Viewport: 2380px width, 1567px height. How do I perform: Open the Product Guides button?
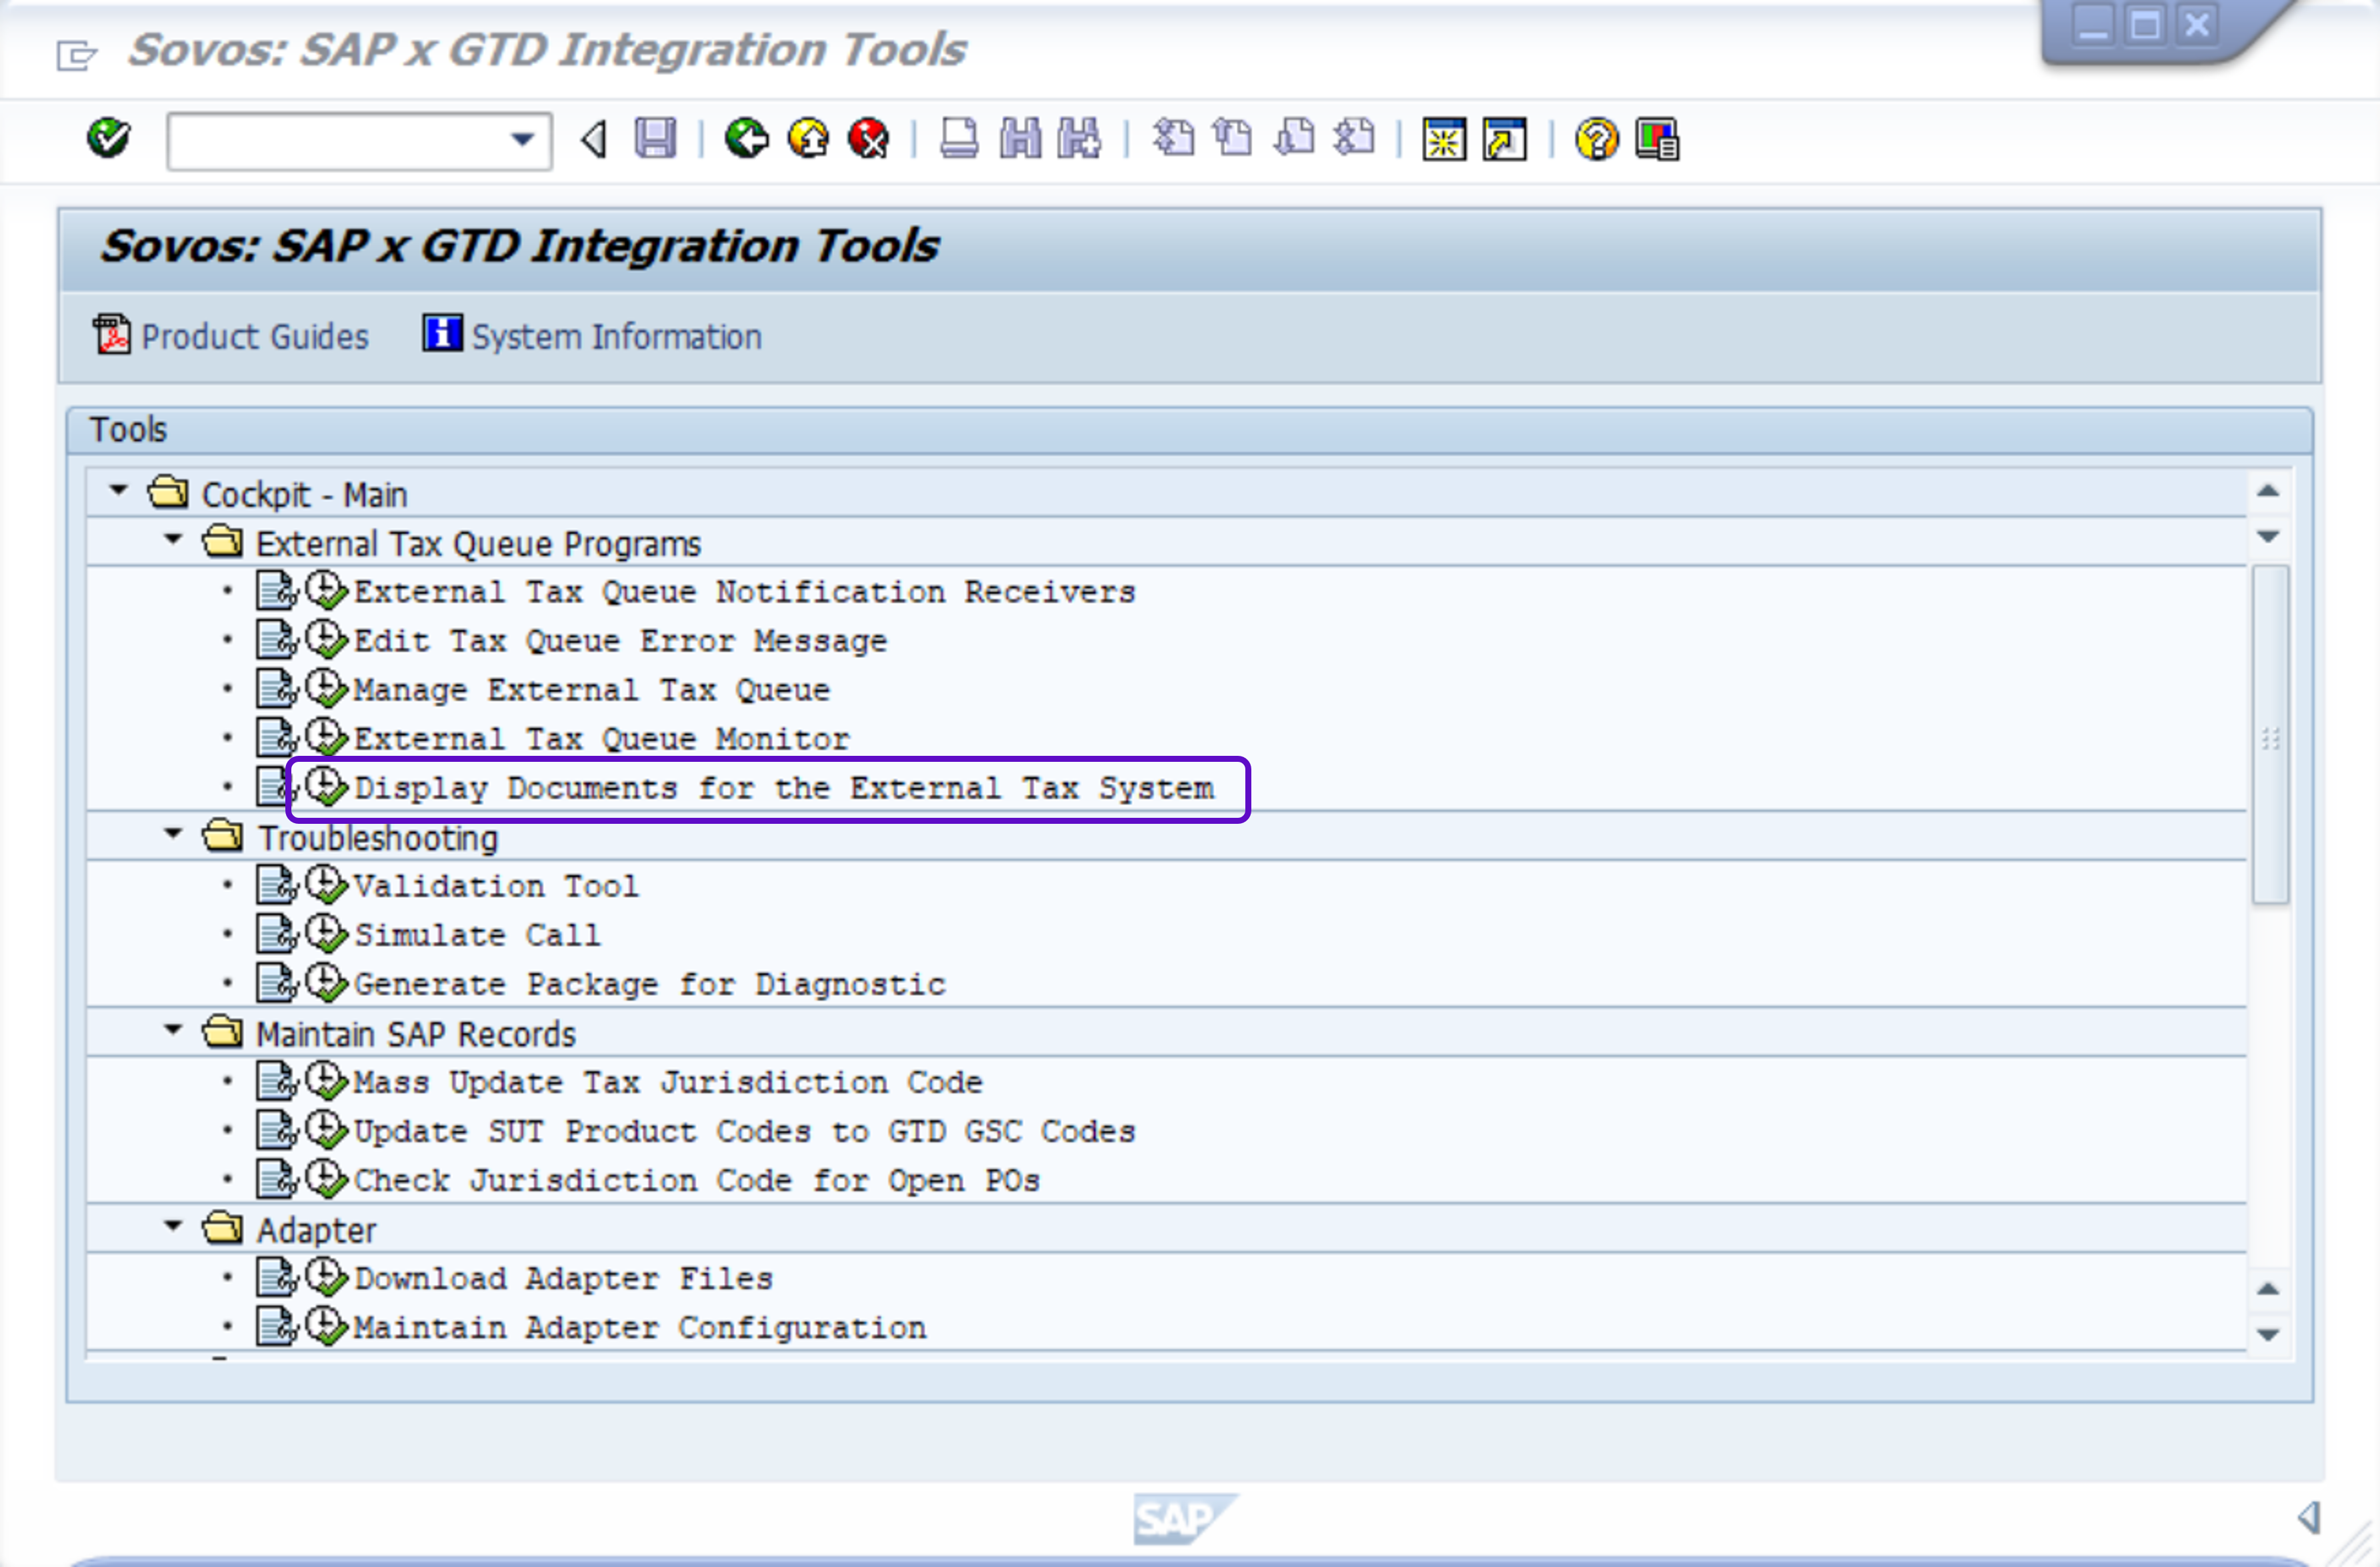pyautogui.click(x=231, y=337)
